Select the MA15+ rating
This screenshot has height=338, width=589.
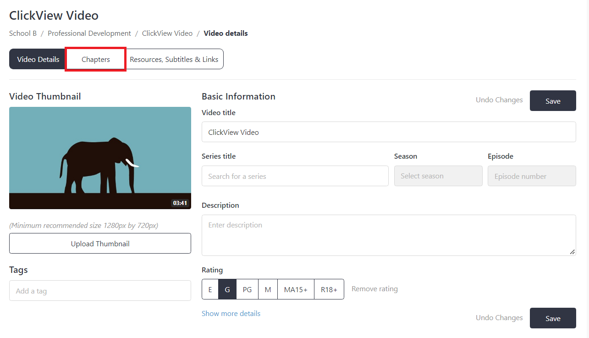tap(296, 289)
